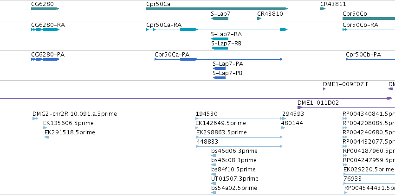Open the CG6280-PA protein label
This screenshot has width=395, height=195.
pos(48,55)
